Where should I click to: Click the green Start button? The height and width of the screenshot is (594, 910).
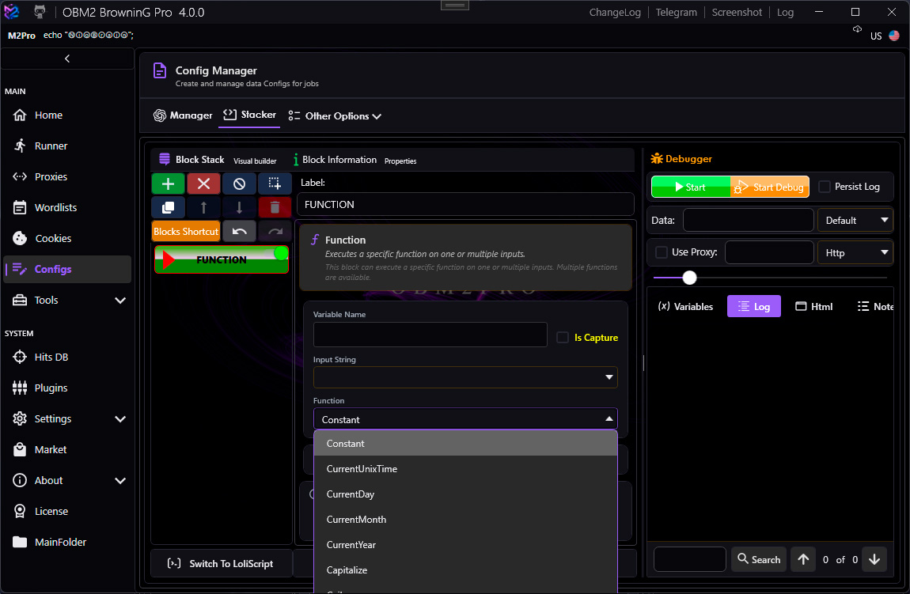coord(691,187)
